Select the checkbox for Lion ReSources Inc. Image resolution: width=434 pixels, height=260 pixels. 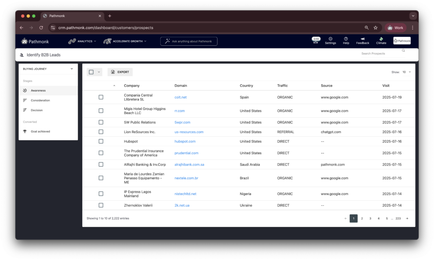pos(100,132)
